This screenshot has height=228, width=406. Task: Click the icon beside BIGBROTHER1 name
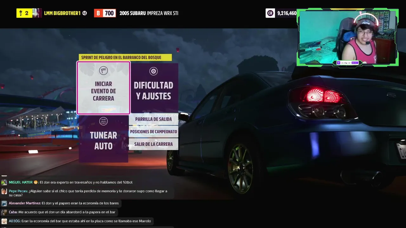pos(85,13)
